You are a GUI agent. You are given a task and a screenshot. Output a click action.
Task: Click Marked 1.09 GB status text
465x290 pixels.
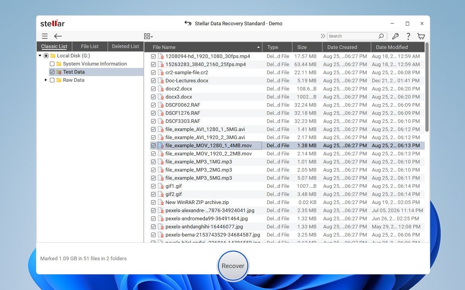click(x=84, y=258)
